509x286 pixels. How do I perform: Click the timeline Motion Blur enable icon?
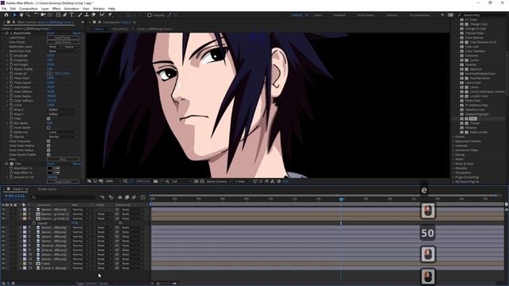click(x=134, y=197)
